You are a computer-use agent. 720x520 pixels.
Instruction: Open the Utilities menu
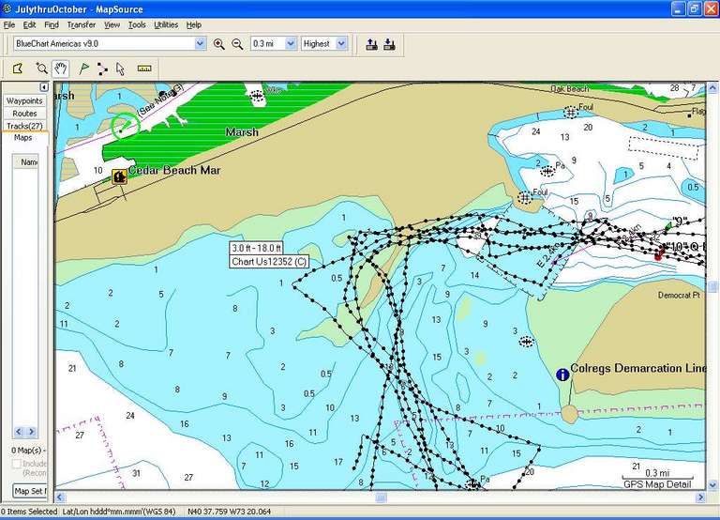(166, 24)
